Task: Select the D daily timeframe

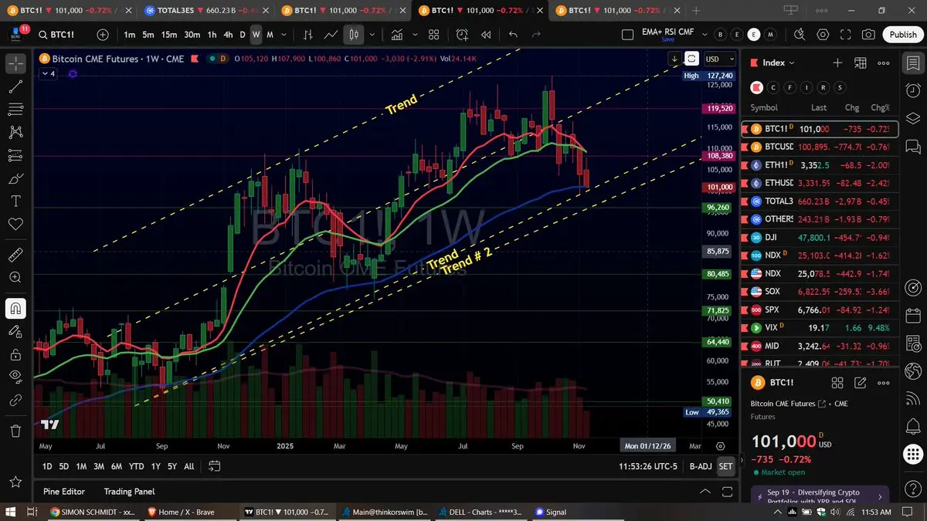Action: tap(242, 35)
